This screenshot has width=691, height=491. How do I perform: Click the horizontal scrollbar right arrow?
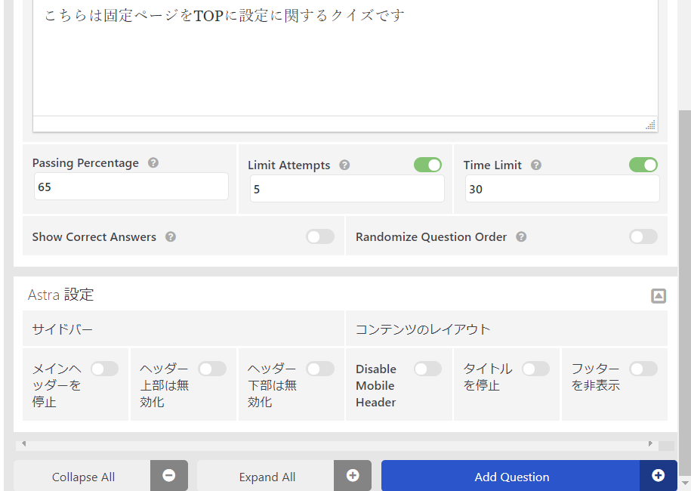pos(650,443)
